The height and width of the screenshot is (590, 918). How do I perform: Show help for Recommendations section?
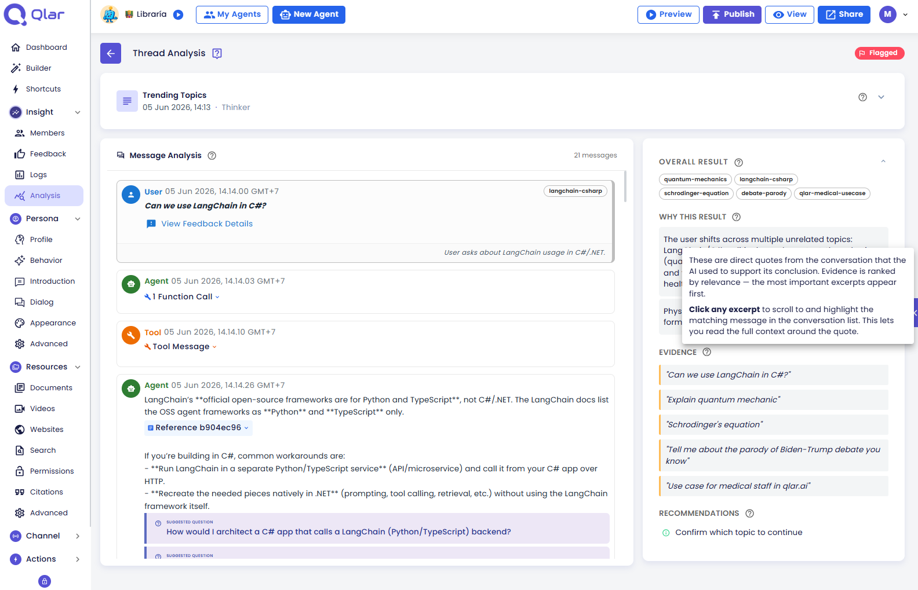[x=750, y=514]
